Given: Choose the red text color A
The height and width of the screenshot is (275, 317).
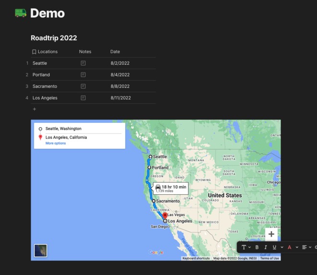Looking at the screenshot, I should point(290,247).
